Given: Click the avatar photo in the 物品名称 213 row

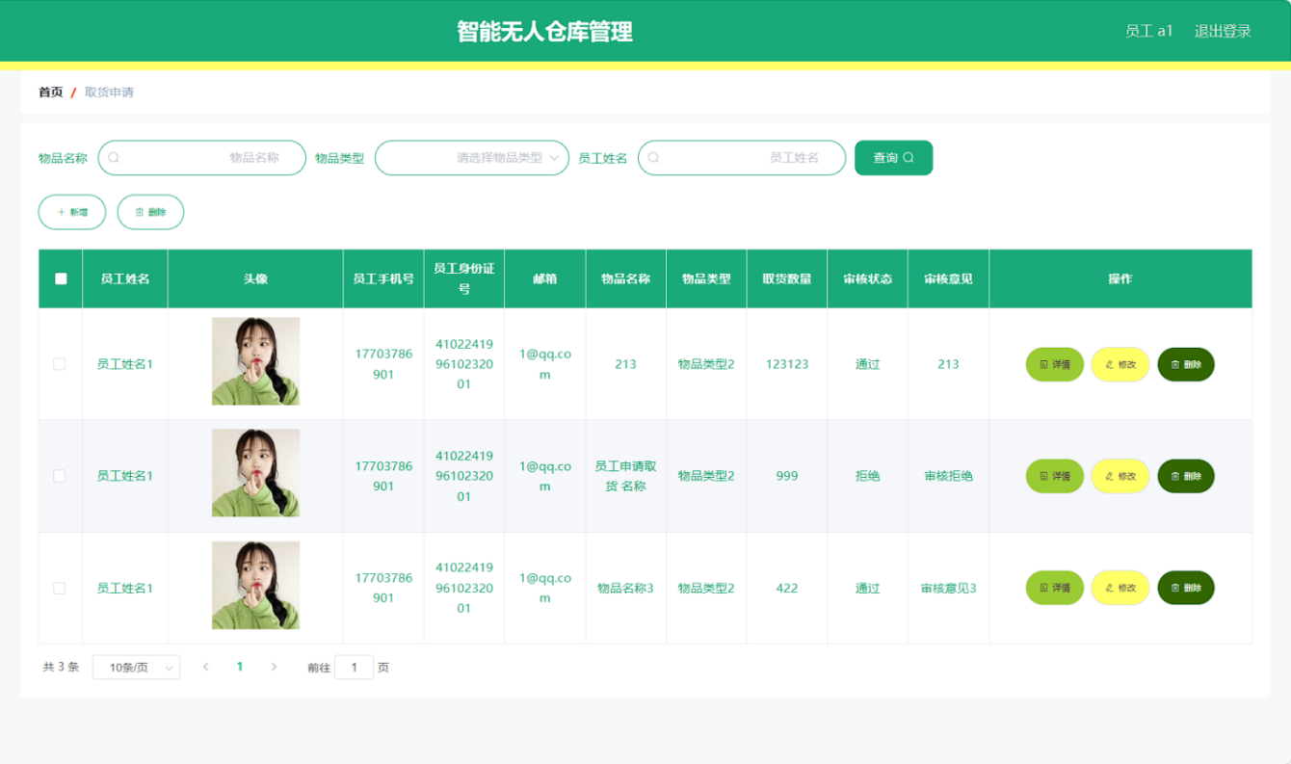Looking at the screenshot, I should click(x=255, y=361).
